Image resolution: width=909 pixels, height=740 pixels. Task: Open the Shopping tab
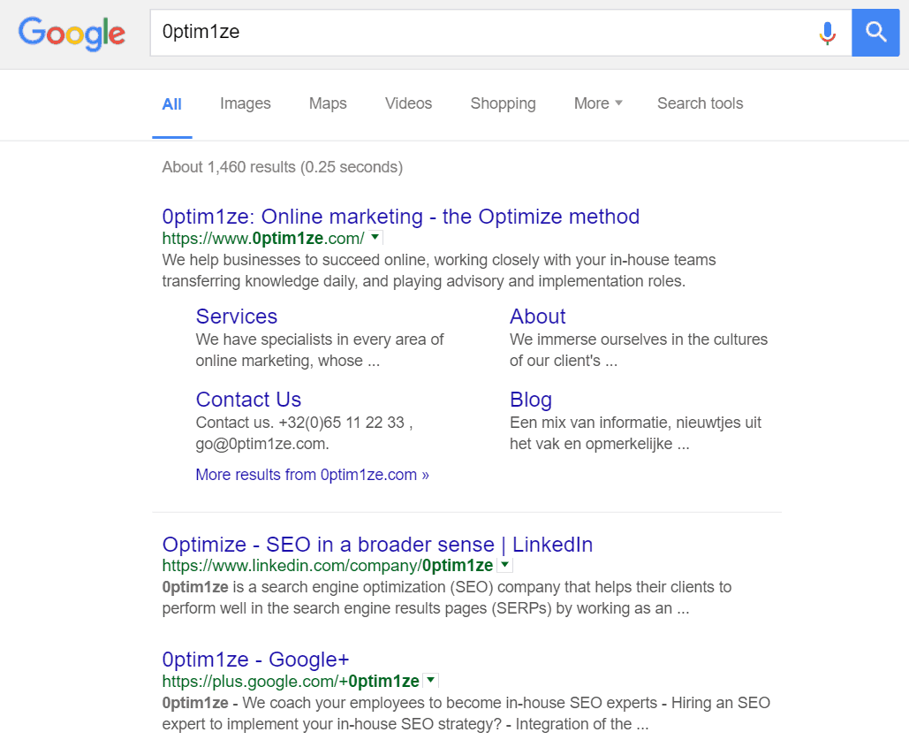pyautogui.click(x=504, y=103)
